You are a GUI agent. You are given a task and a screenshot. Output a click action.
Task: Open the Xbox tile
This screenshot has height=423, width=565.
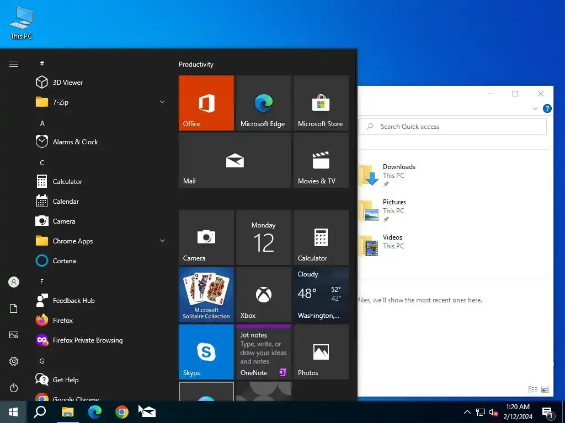(263, 295)
